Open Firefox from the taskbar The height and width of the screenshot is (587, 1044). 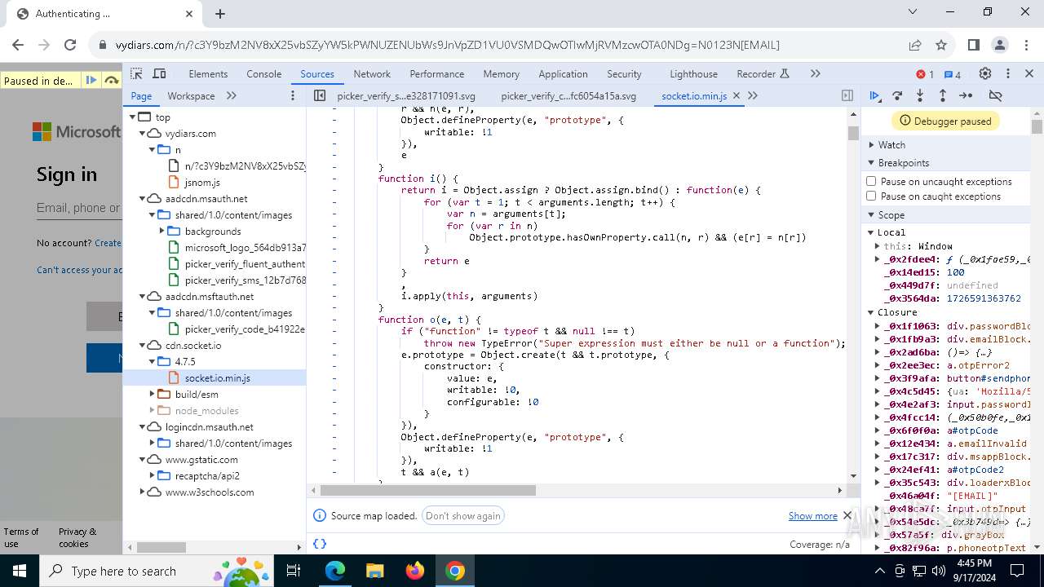415,571
